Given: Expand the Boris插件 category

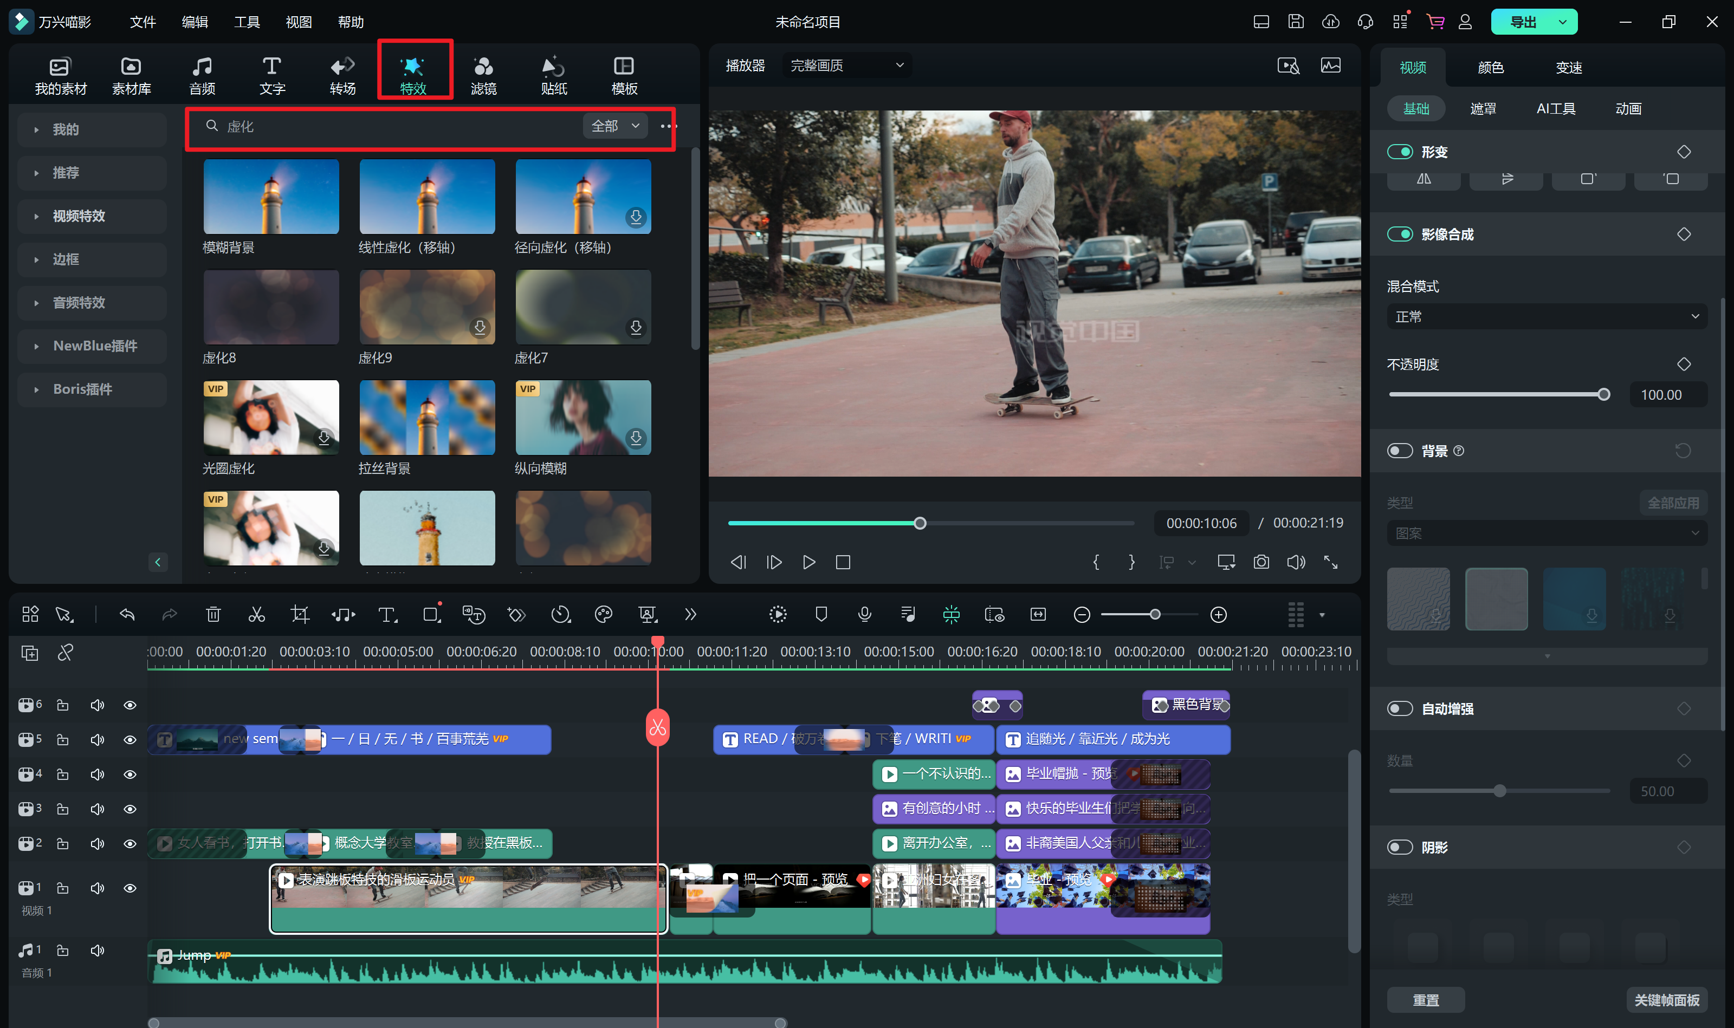Looking at the screenshot, I should (x=92, y=389).
